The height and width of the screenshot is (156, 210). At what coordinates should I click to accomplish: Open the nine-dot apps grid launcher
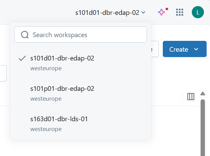(x=180, y=12)
